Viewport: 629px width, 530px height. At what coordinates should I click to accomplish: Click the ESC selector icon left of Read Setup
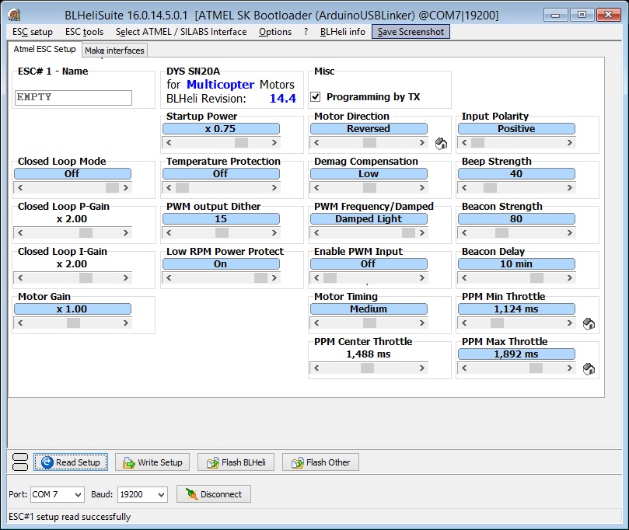21,462
